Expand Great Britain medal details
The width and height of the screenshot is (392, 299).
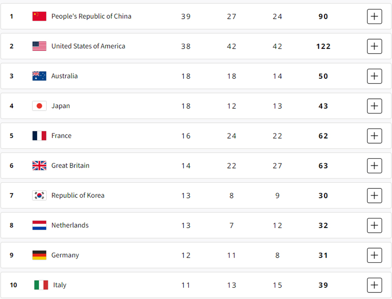click(x=374, y=166)
